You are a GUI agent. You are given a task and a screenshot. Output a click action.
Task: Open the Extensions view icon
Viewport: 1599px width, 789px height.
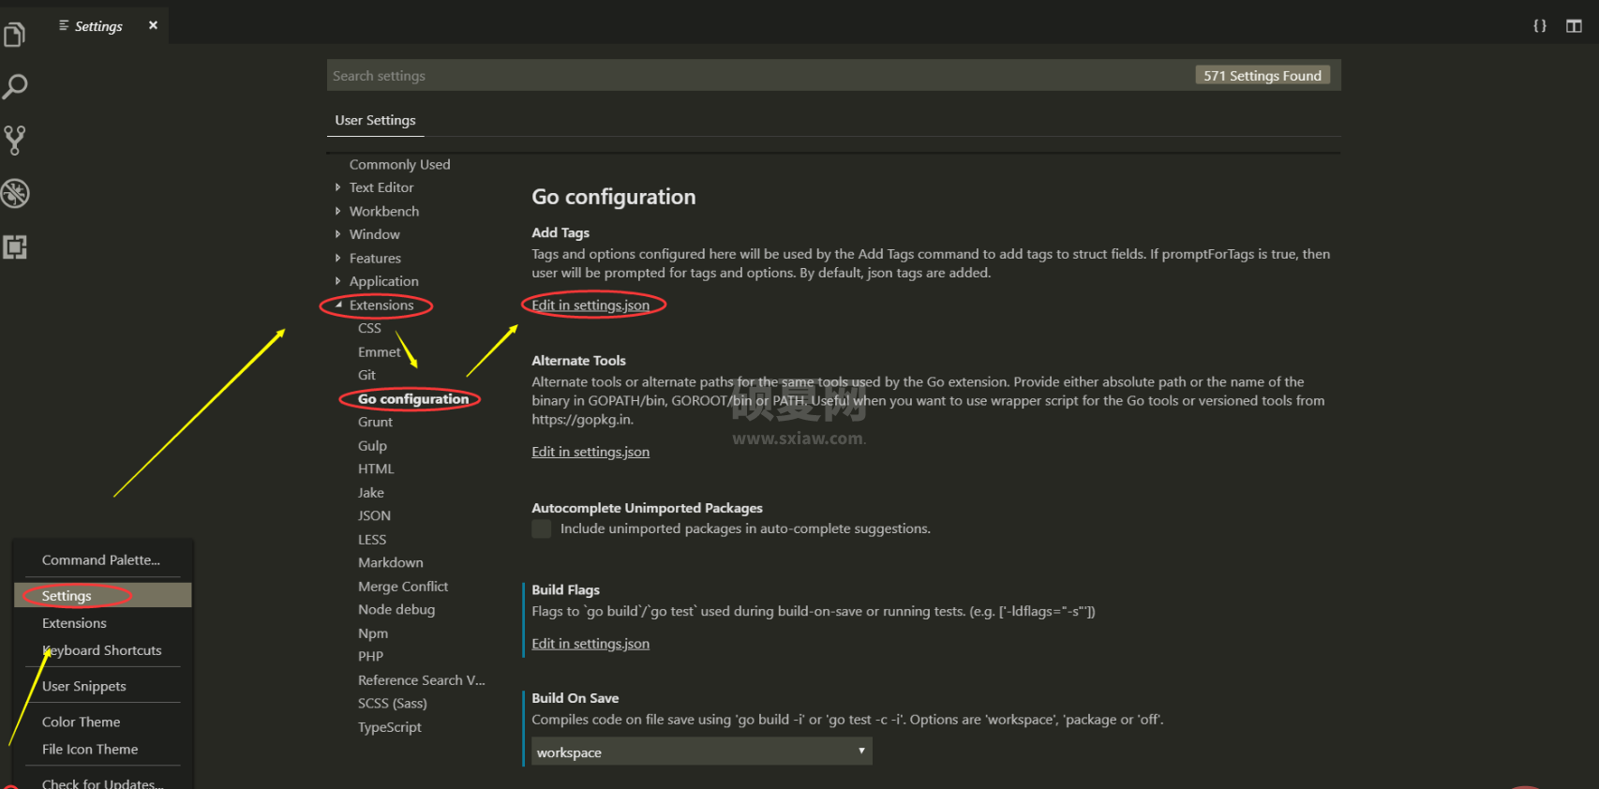15,247
